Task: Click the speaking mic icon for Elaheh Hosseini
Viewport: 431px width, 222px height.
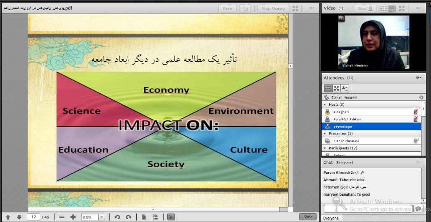Action: point(416,141)
